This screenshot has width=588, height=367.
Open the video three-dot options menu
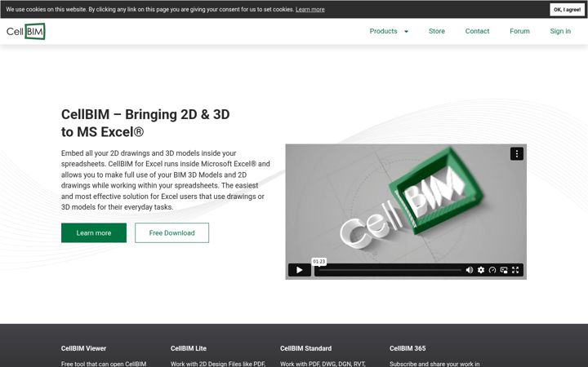tap(517, 153)
